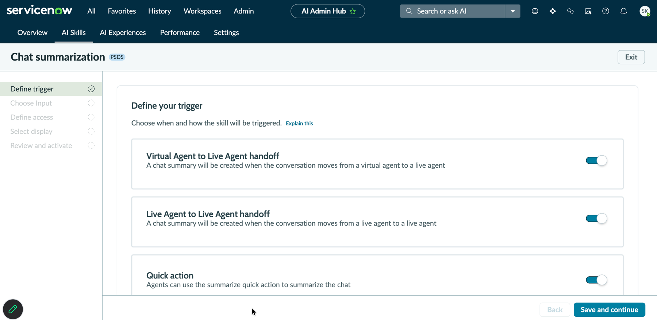Viewport: 657px width, 320px height.
Task: Click the Choose Input step circle icon
Action: 91,103
